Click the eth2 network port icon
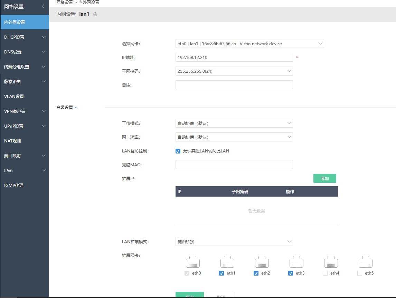396x298 pixels. point(262,262)
